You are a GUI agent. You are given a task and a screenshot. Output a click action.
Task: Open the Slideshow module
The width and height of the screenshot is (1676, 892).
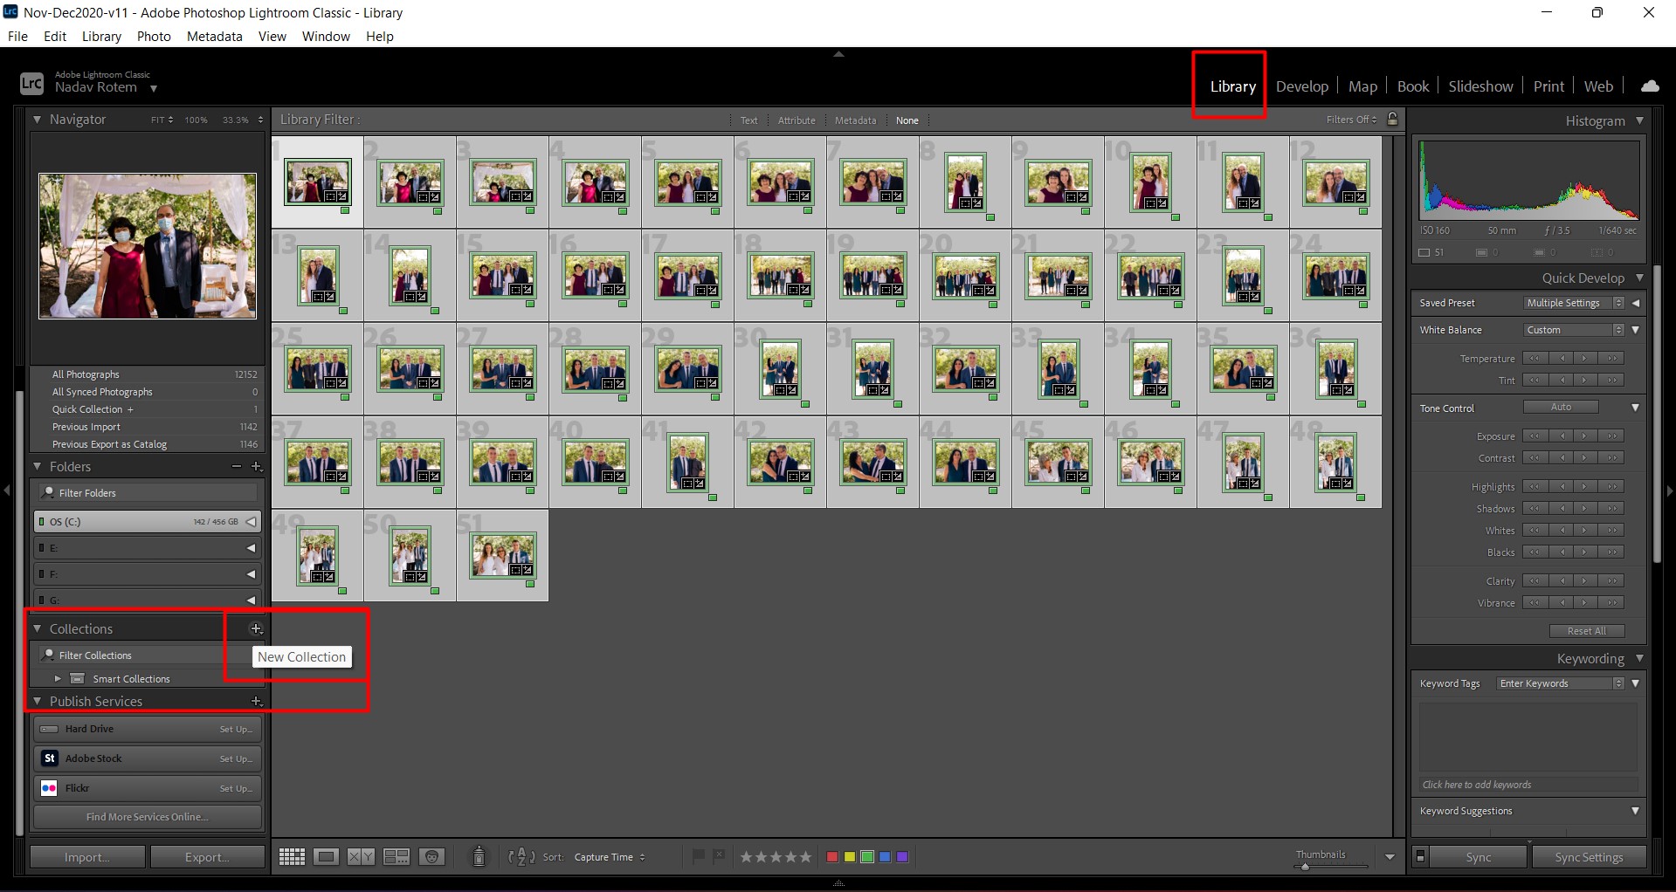pyautogui.click(x=1480, y=86)
